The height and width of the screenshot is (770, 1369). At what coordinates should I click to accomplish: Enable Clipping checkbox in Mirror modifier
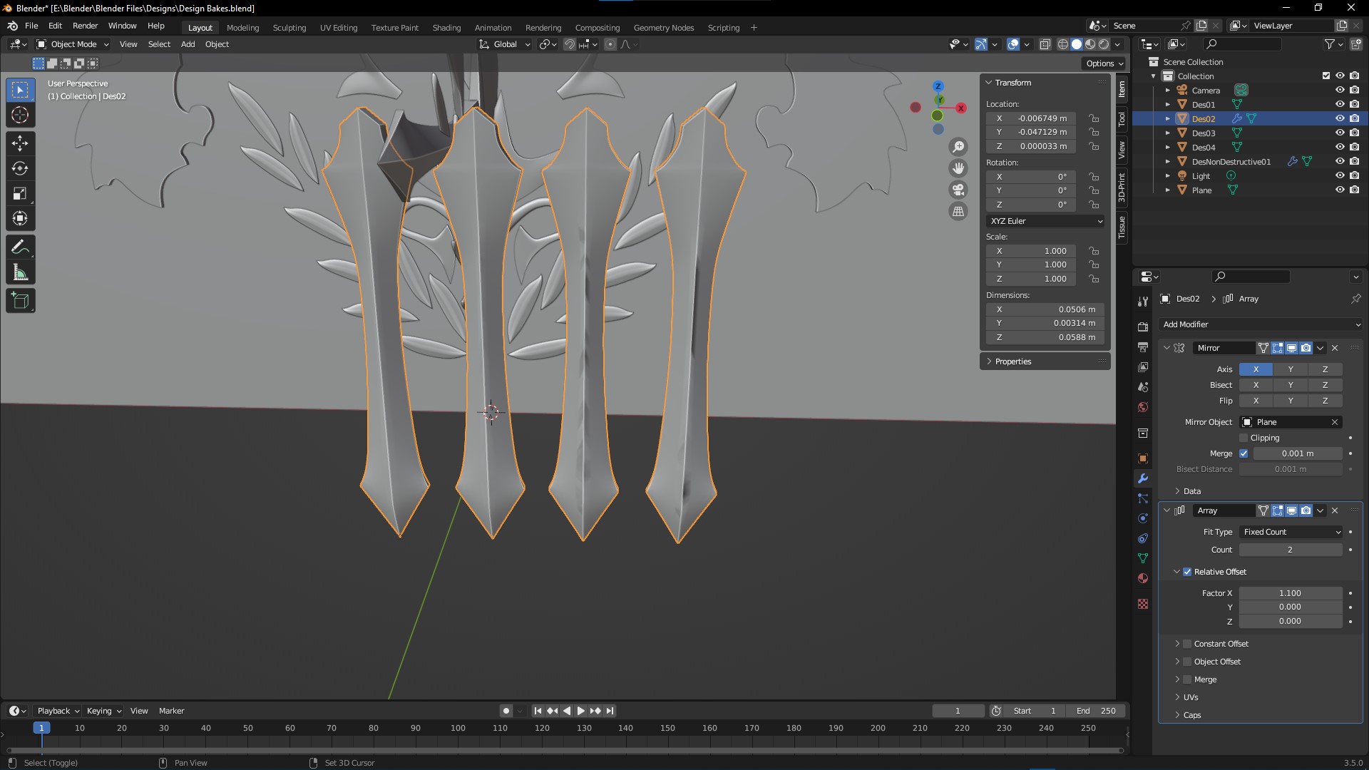click(1244, 438)
